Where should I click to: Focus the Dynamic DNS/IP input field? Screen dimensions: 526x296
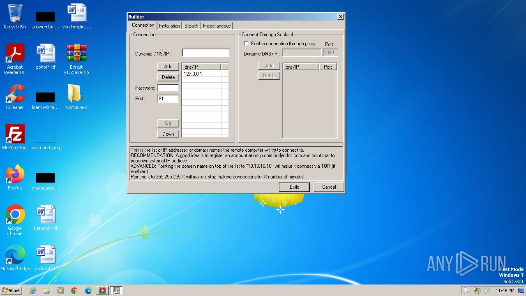(x=206, y=53)
